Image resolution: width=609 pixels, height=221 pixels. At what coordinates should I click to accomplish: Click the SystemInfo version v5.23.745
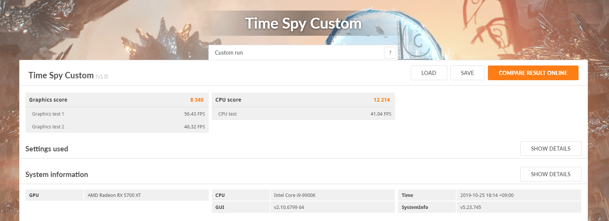tap(471, 207)
